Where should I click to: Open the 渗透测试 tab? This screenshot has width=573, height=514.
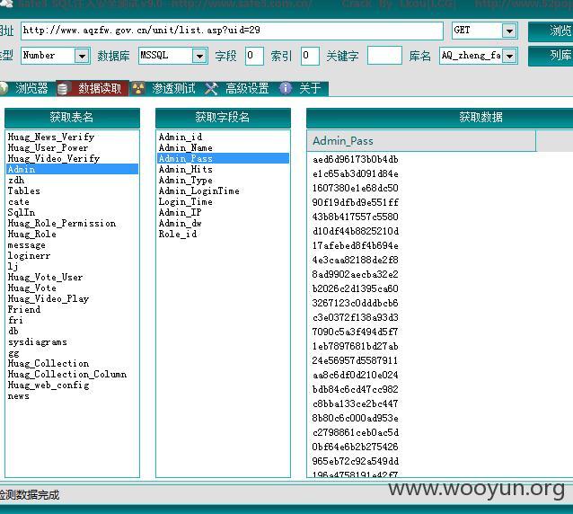tap(165, 88)
